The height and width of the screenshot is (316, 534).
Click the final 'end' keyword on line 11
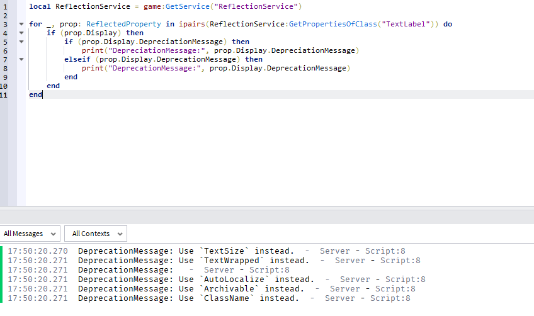pos(35,95)
